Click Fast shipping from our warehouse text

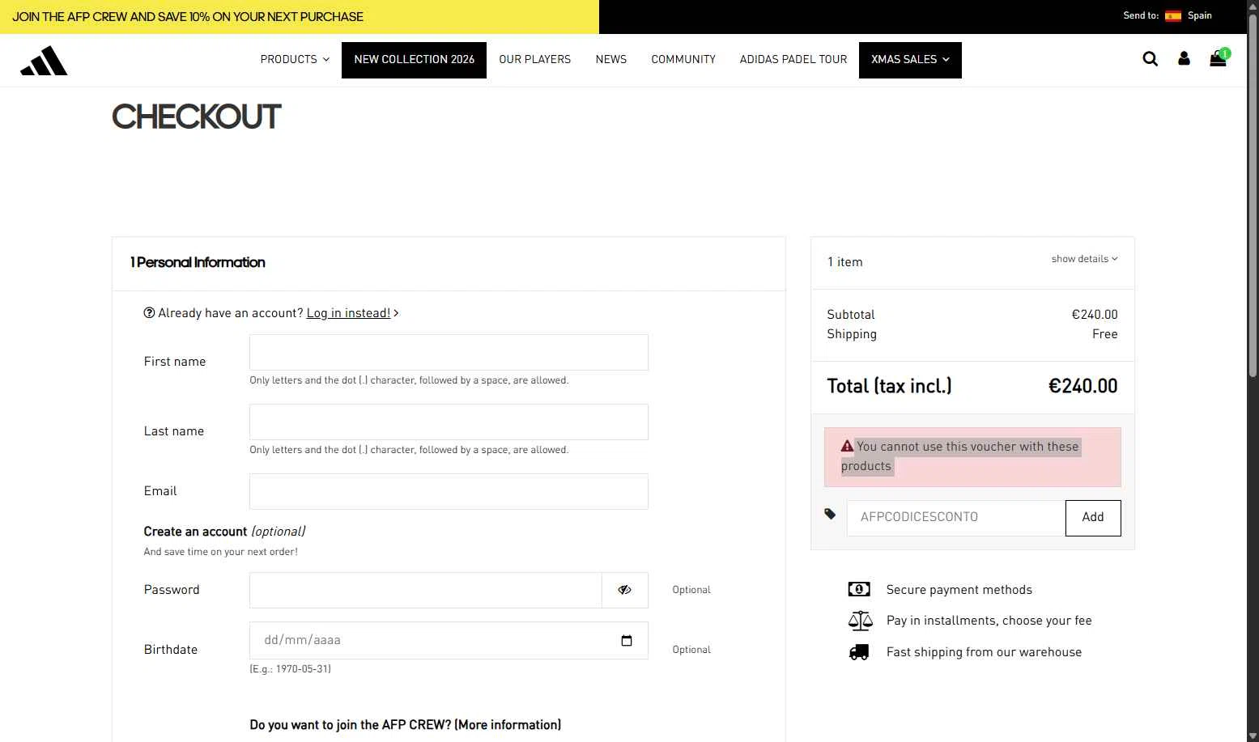(984, 652)
